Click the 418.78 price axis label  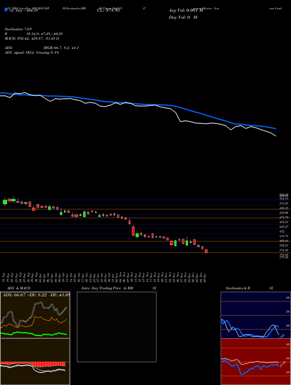click(x=284, y=236)
